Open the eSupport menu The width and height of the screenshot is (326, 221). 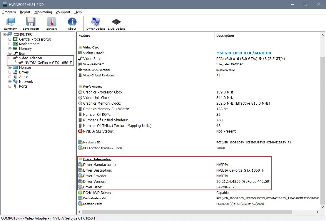click(63, 12)
